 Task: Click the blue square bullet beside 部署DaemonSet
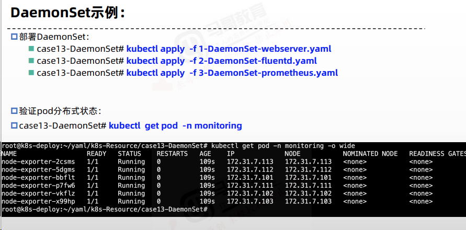pos(14,37)
